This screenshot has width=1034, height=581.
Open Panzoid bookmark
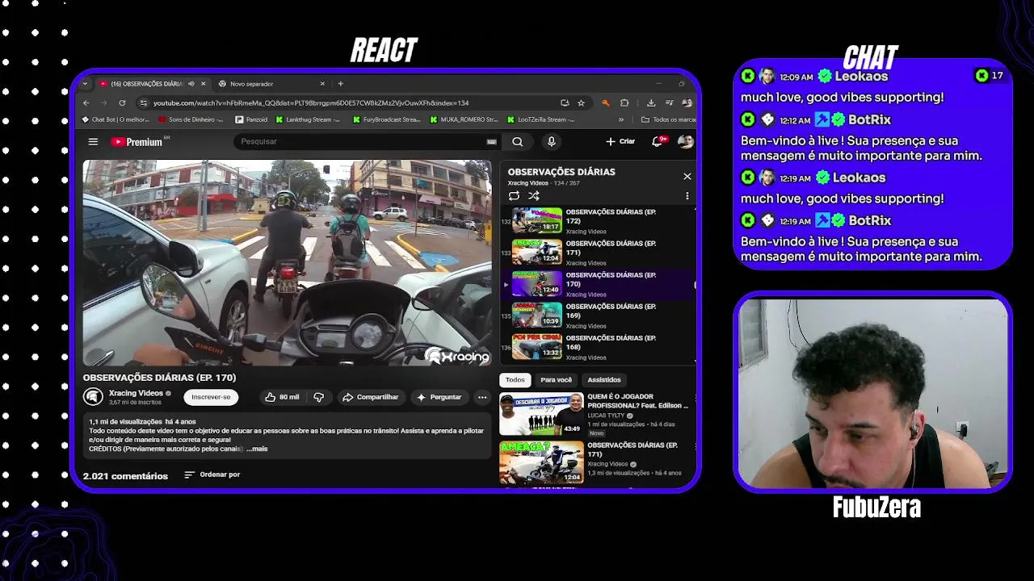pos(250,119)
